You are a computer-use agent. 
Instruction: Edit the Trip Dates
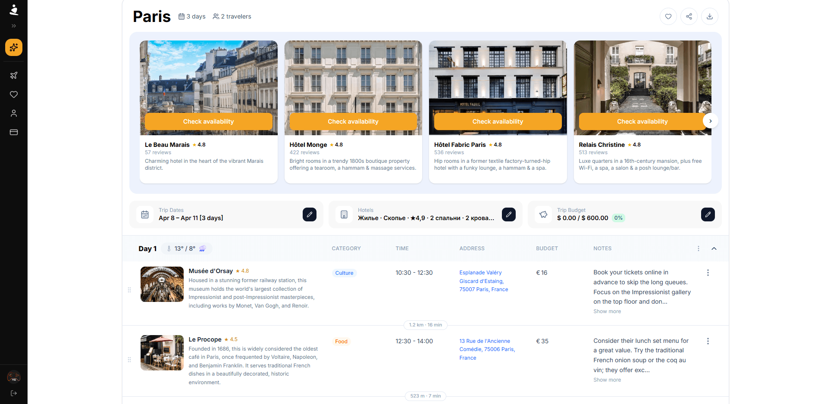309,214
